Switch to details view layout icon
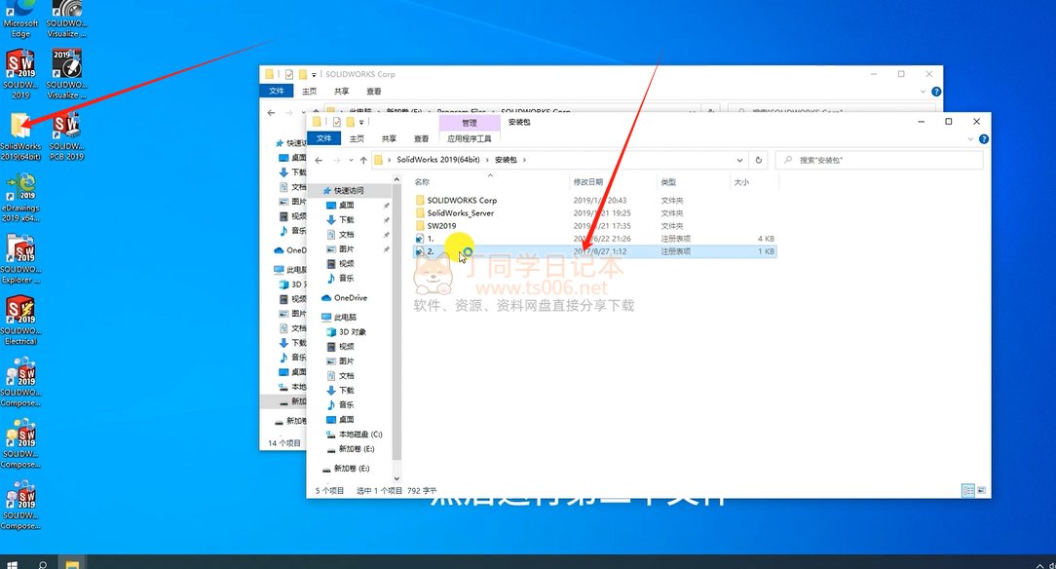The height and width of the screenshot is (569, 1056). [x=967, y=490]
